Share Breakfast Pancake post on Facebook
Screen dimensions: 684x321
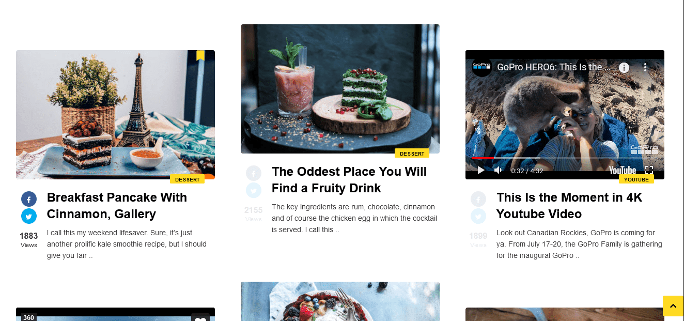point(29,199)
